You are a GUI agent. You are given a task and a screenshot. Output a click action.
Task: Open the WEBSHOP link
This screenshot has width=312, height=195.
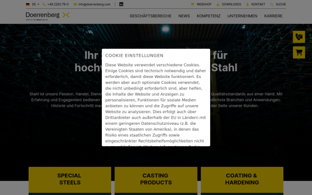(204, 4)
